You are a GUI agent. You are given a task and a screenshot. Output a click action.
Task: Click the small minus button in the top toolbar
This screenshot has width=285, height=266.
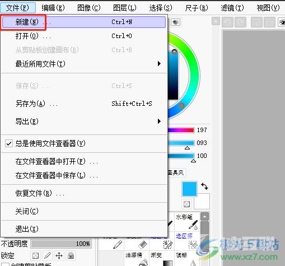pos(216,21)
